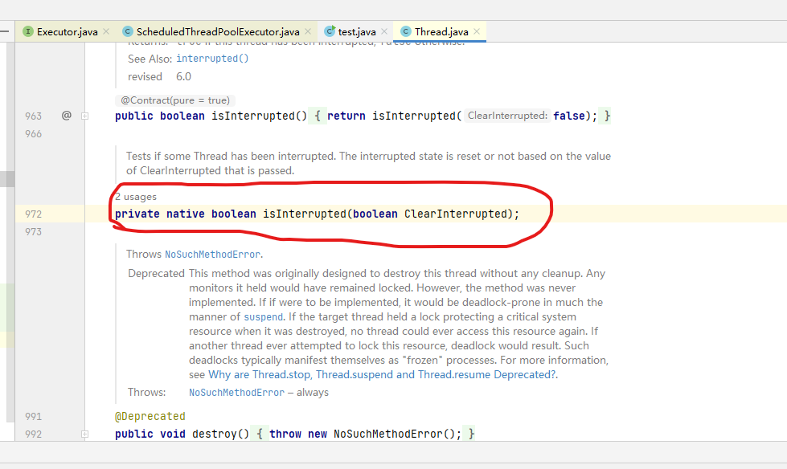787x469 pixels.
Task: Click the interface icon on Executor.java tab
Action: pos(28,31)
